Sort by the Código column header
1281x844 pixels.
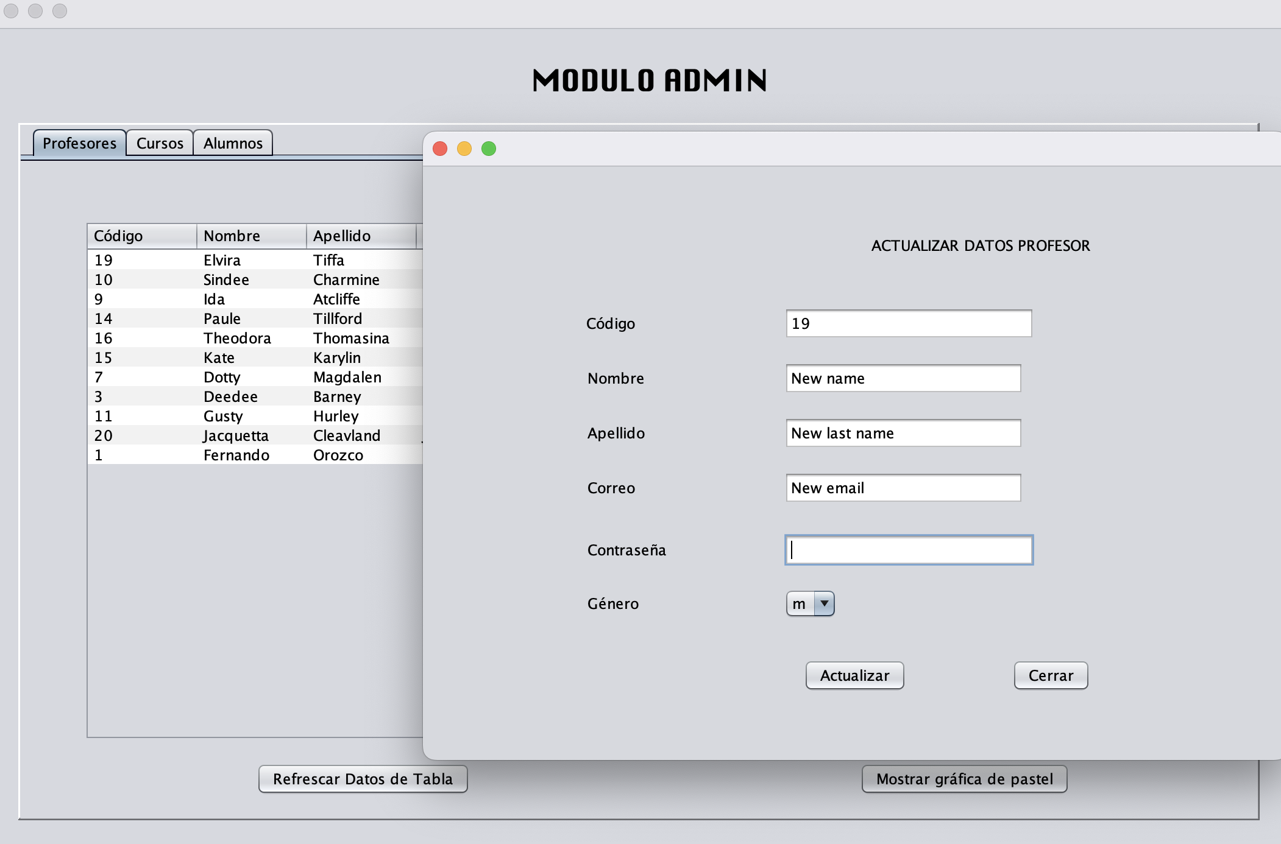click(x=141, y=236)
